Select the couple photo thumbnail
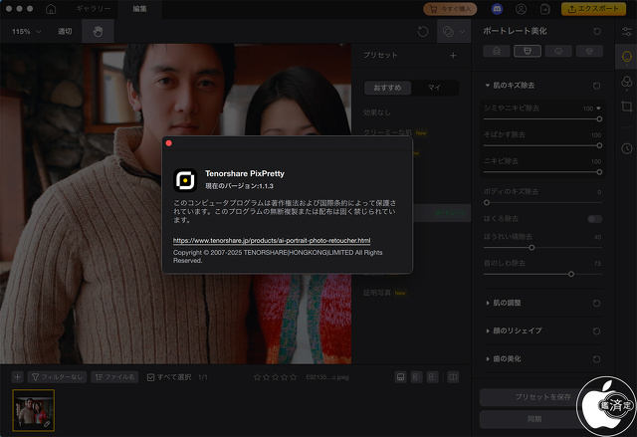This screenshot has height=437, width=637. pyautogui.click(x=33, y=410)
